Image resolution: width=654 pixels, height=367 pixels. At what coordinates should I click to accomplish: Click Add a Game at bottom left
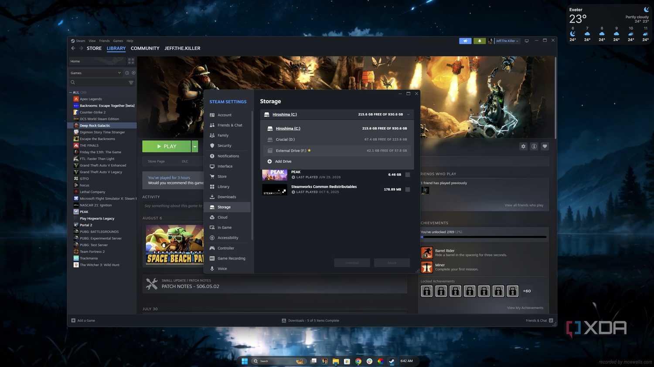83,320
